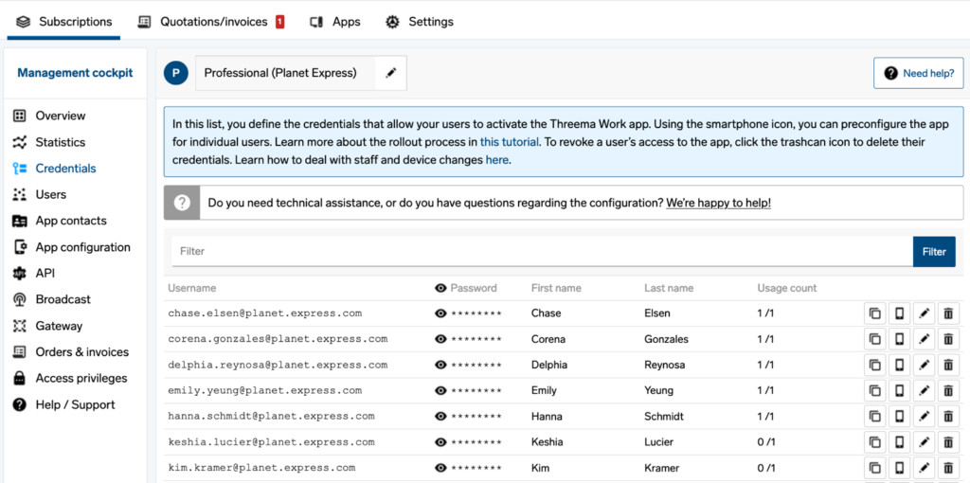The width and height of the screenshot is (970, 483).
Task: Copy credentials for Keshia Lucier
Action: point(874,442)
